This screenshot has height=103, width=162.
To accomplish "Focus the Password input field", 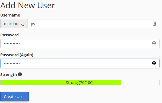I will [80, 44].
